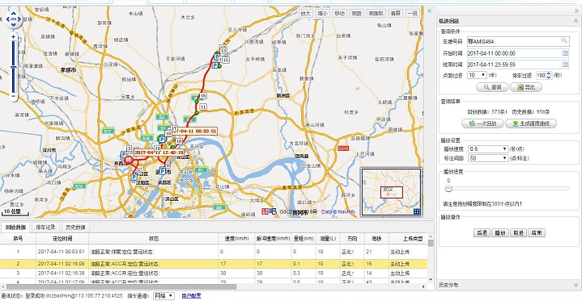Open calendar picker for end time field
This screenshot has height=301, width=582.
coord(565,65)
